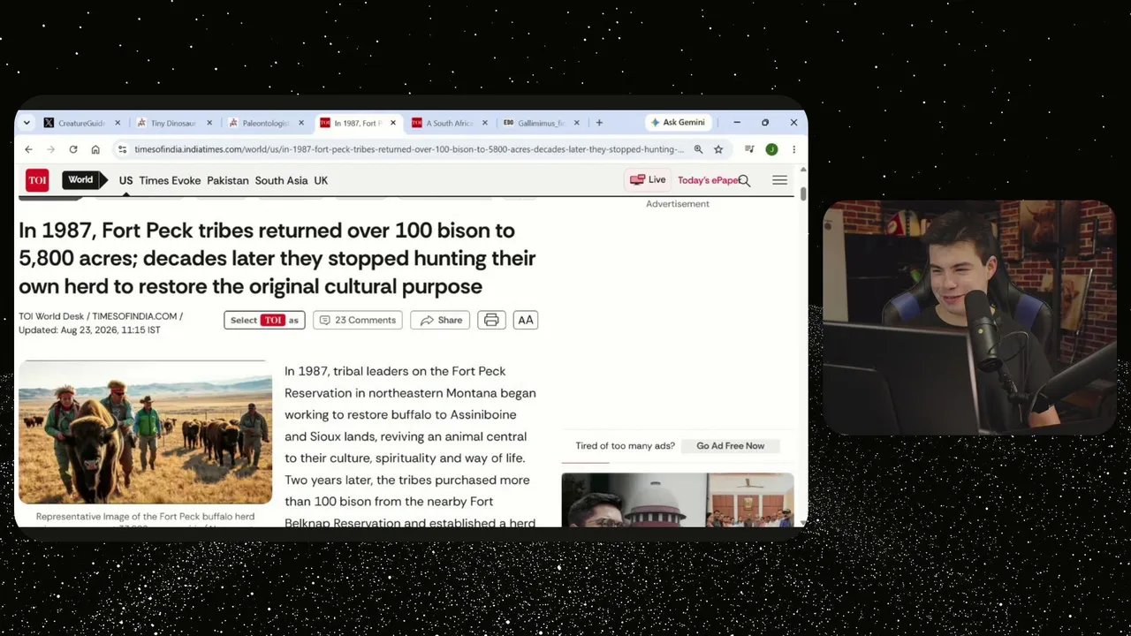This screenshot has width=1131, height=636.
Task: Change text size with the AA button
Action: [526, 320]
